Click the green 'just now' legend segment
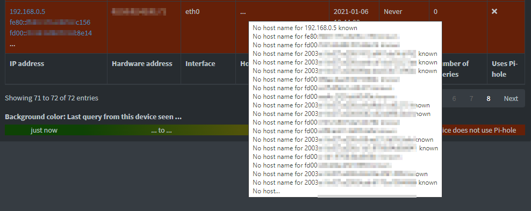Screen dimensions: 531x211 point(44,130)
